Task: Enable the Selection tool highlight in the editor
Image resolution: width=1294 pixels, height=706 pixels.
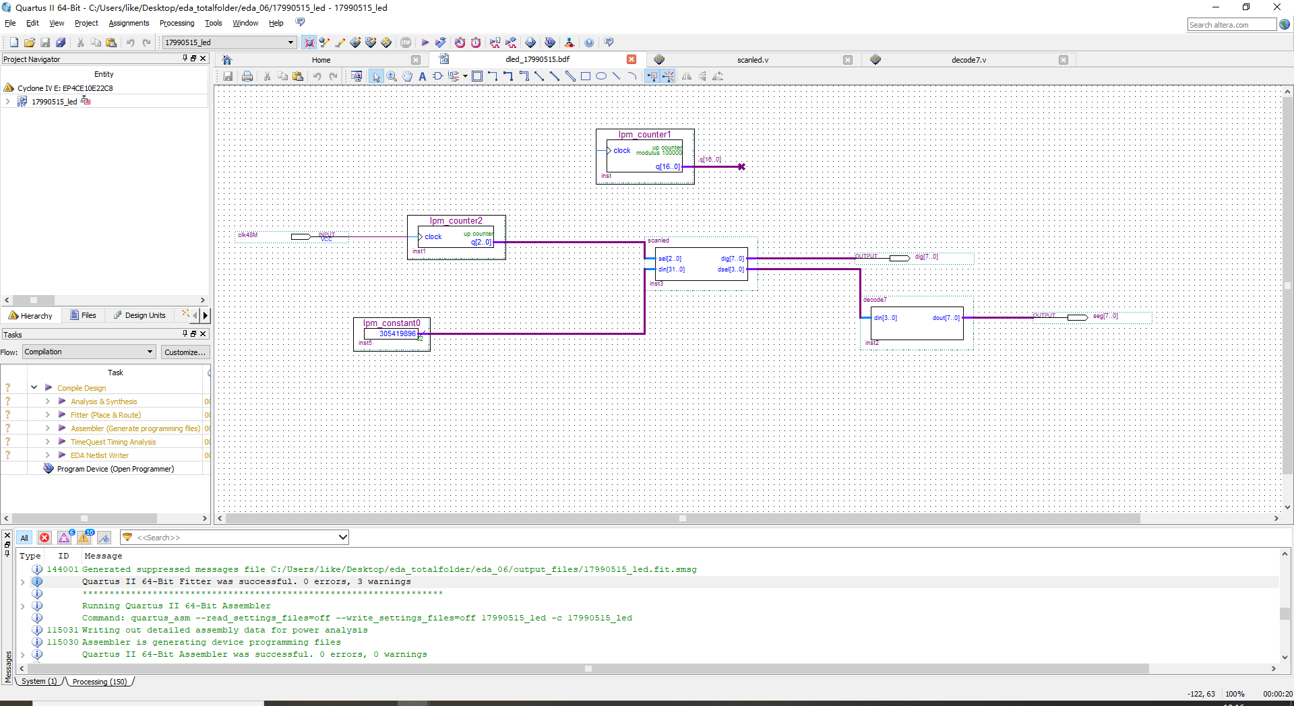Action: click(377, 76)
